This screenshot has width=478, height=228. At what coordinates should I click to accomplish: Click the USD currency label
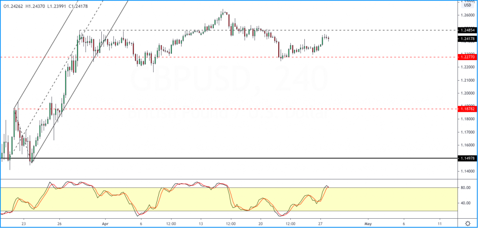[467, 5]
